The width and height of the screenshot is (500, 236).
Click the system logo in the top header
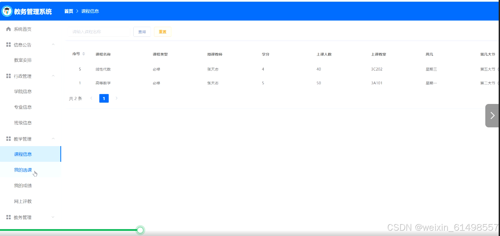7,11
